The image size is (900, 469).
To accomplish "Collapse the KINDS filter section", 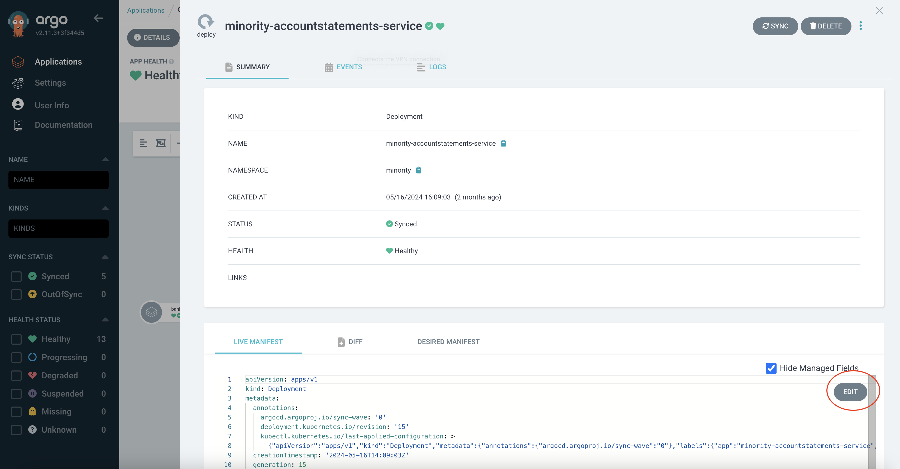I will click(x=105, y=208).
